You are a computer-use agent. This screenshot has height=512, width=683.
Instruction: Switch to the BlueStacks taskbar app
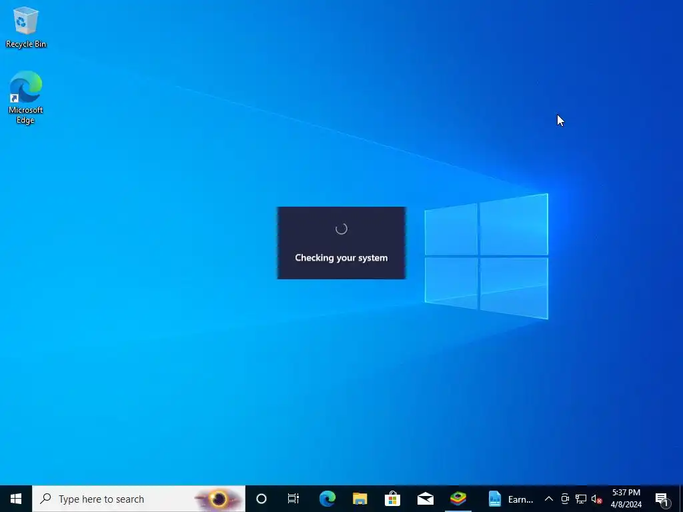coord(458,499)
